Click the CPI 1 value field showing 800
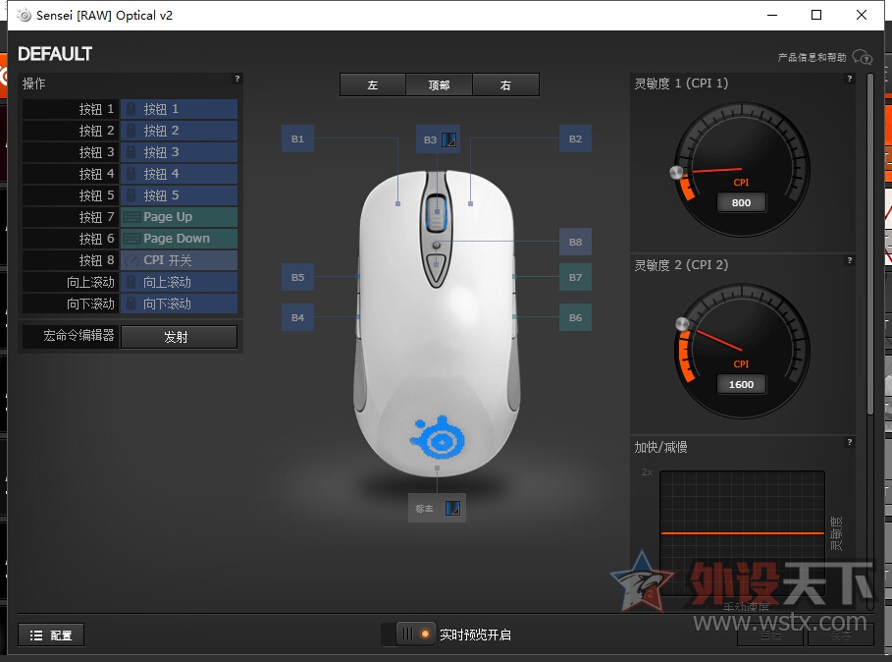Viewport: 892px width, 662px height. click(741, 202)
